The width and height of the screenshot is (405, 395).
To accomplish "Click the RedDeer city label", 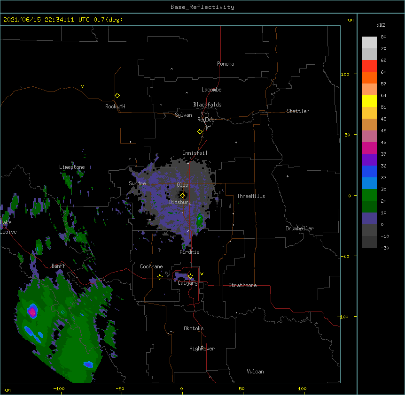I will (x=207, y=120).
